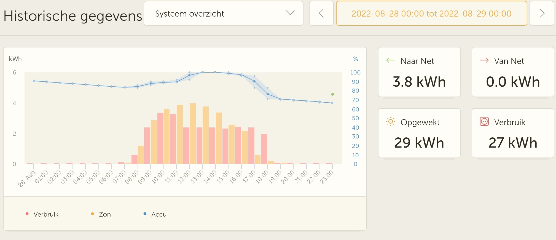Click the orange Zon legend color dot
Screen dimensions: 556x240
pos(92,214)
